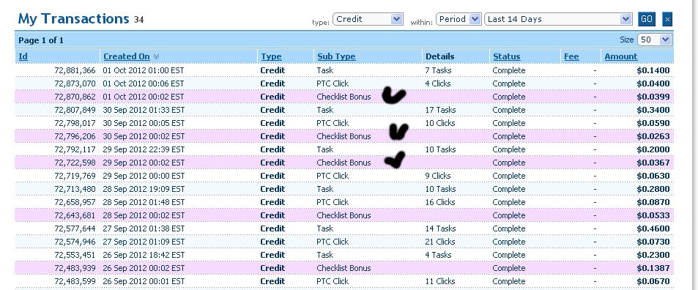Click the $0.0400 amount

(x=653, y=83)
